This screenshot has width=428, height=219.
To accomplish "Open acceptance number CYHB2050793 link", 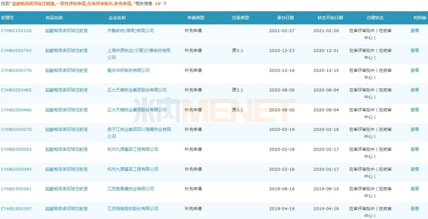I will pos(16,51).
